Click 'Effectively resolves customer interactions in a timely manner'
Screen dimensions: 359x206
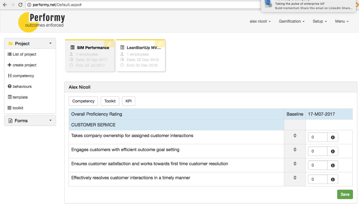pyautogui.click(x=131, y=178)
